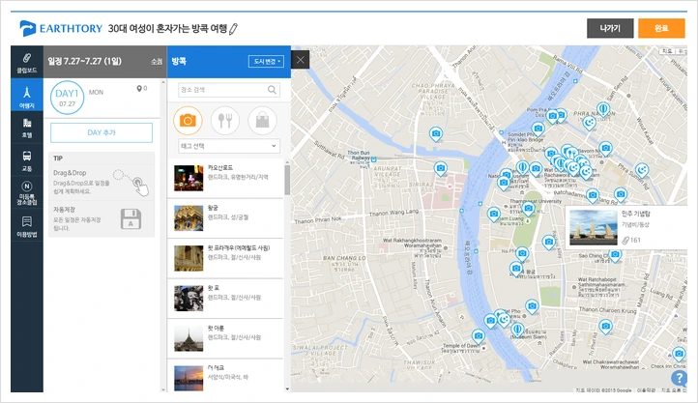Click the place list scrollbar down arrow
Screen dimensions: 698x403
(287, 389)
